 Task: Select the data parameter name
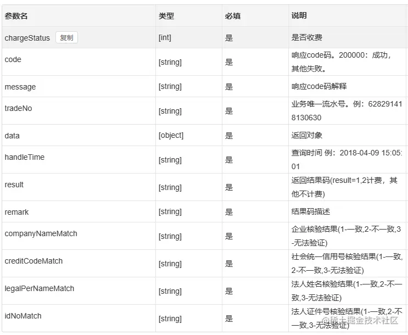[x=12, y=136]
